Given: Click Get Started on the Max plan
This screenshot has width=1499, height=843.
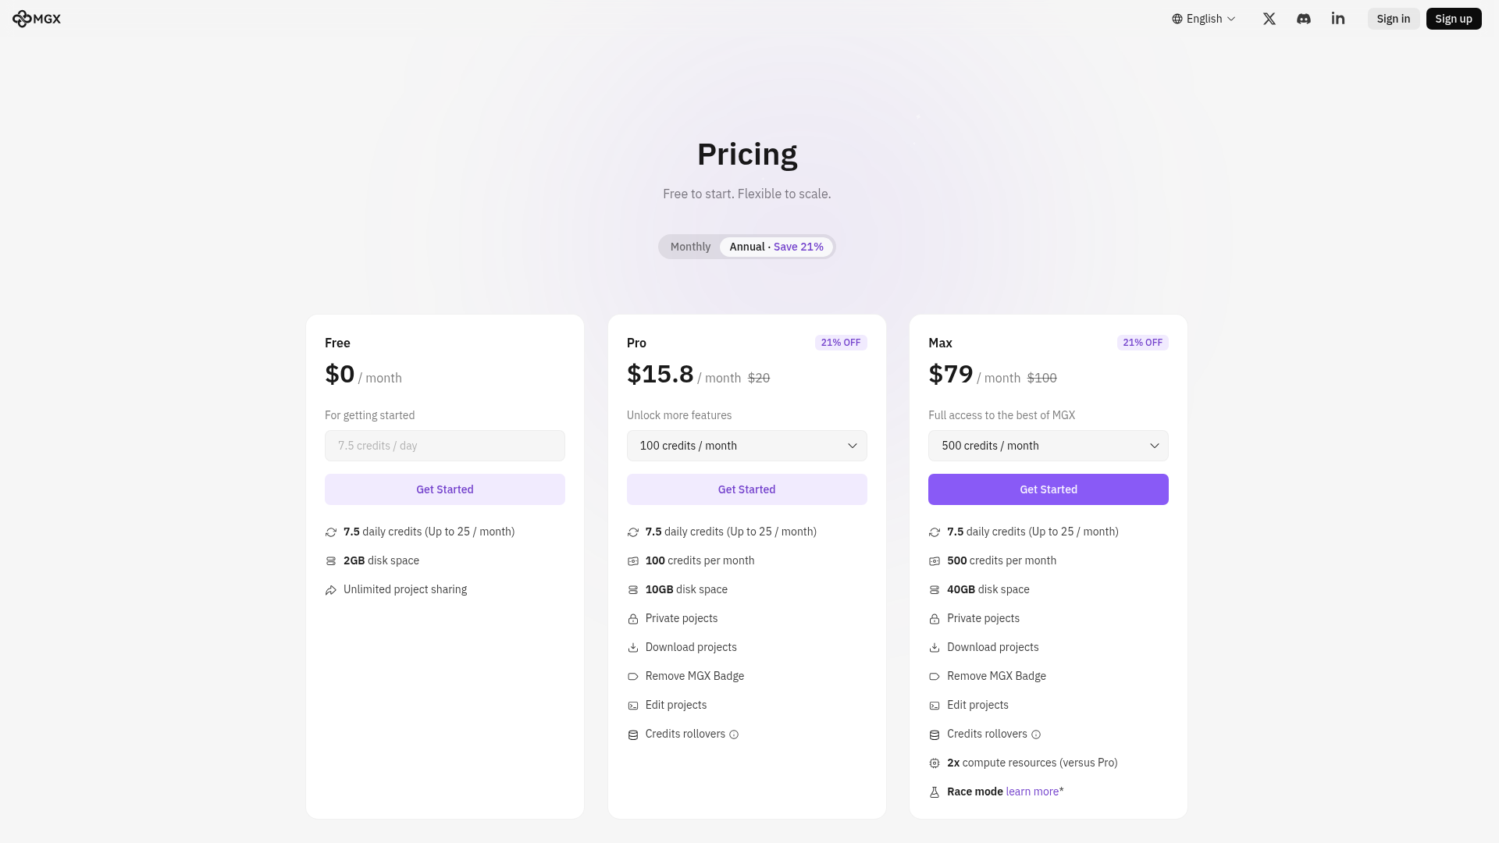Looking at the screenshot, I should [1048, 489].
